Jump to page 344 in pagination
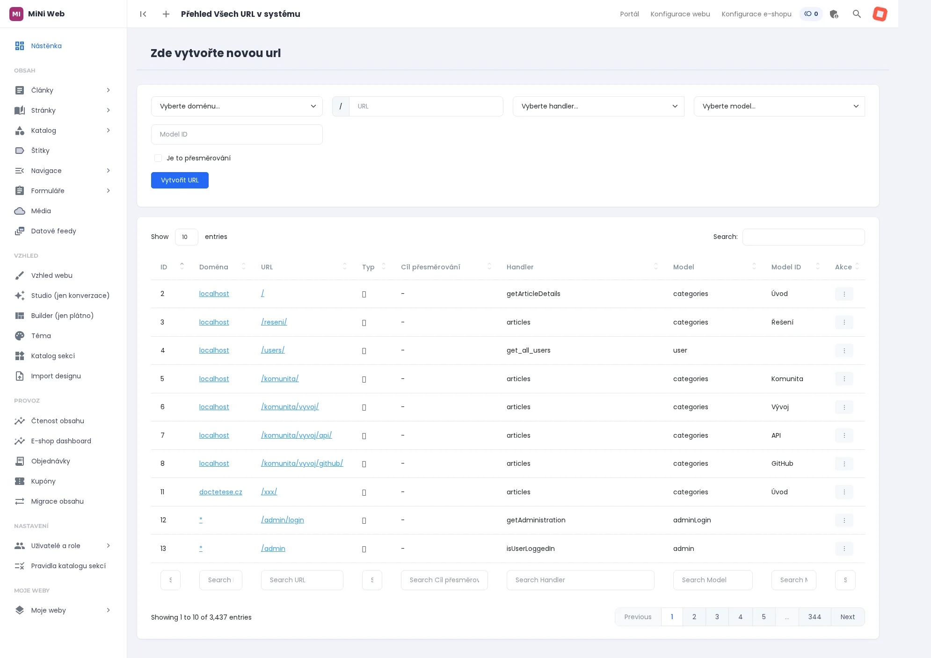 815,617
